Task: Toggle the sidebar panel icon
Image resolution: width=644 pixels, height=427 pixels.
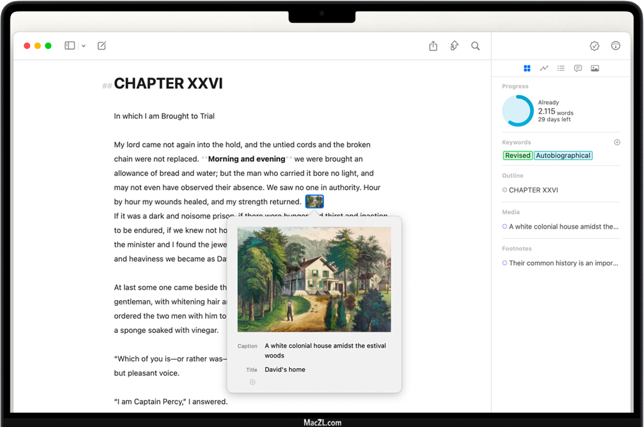Action: click(70, 46)
